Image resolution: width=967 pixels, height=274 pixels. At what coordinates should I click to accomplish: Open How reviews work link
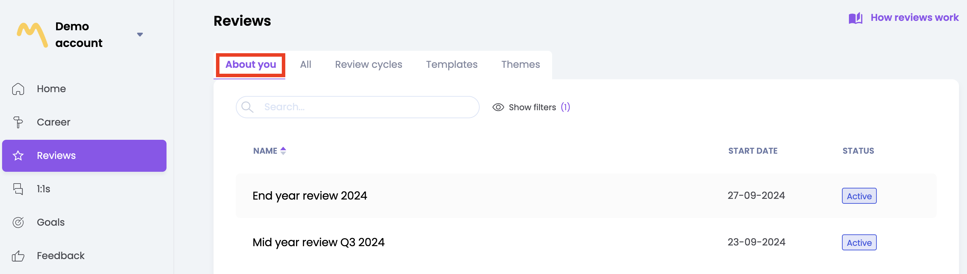pyautogui.click(x=914, y=18)
